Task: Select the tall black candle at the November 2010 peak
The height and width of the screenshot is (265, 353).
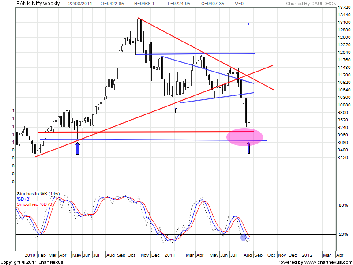Action: point(140,30)
